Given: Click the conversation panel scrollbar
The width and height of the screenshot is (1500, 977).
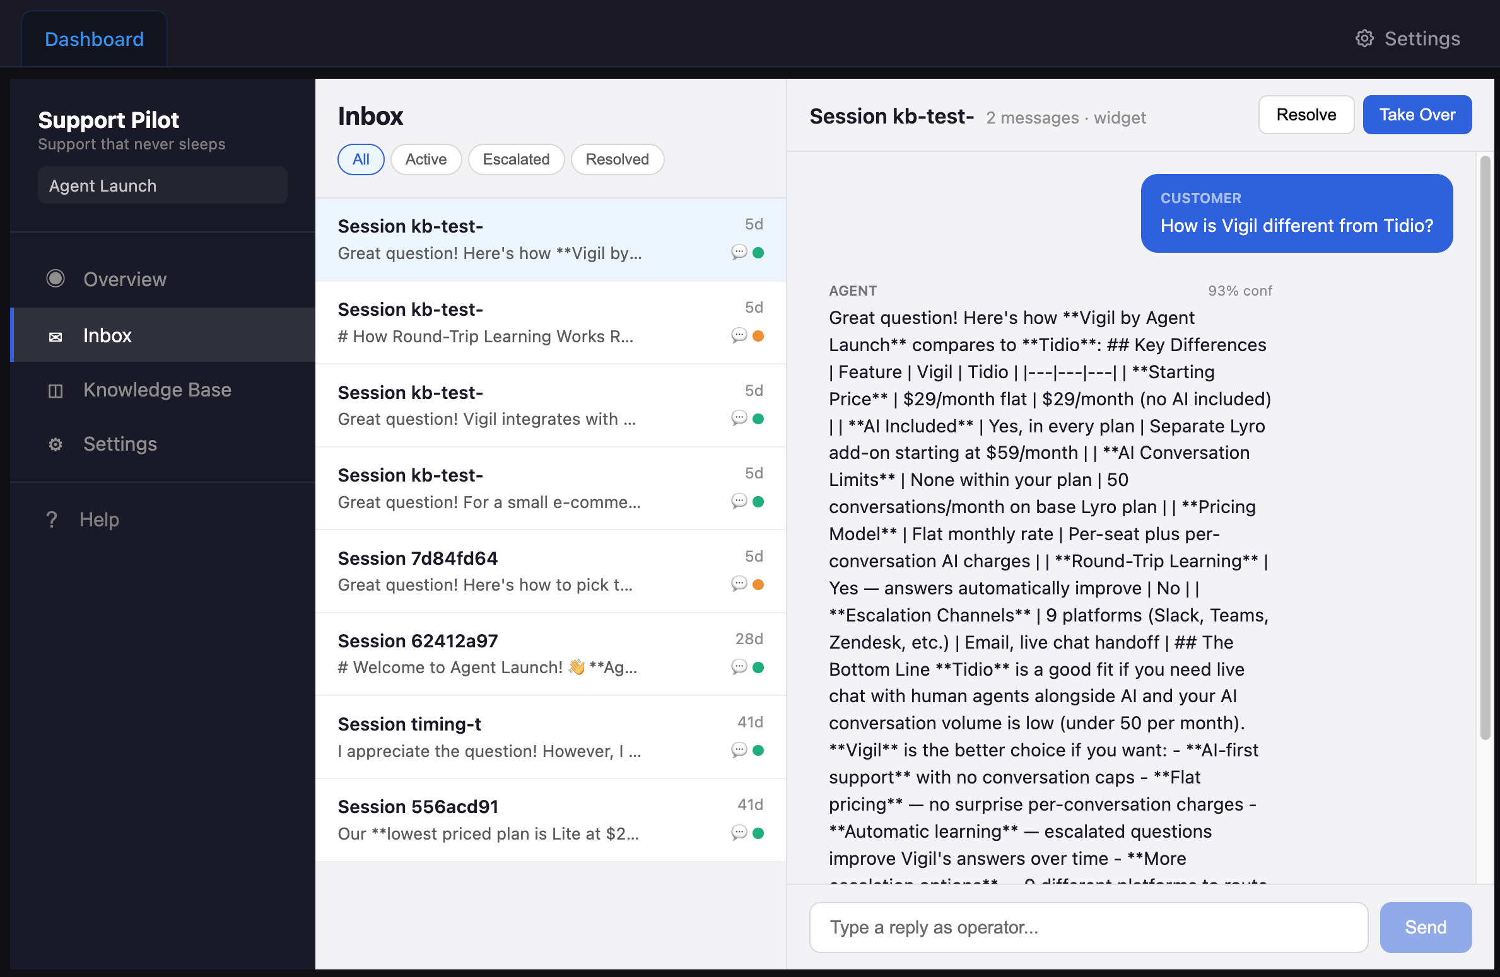Looking at the screenshot, I should 1485,448.
